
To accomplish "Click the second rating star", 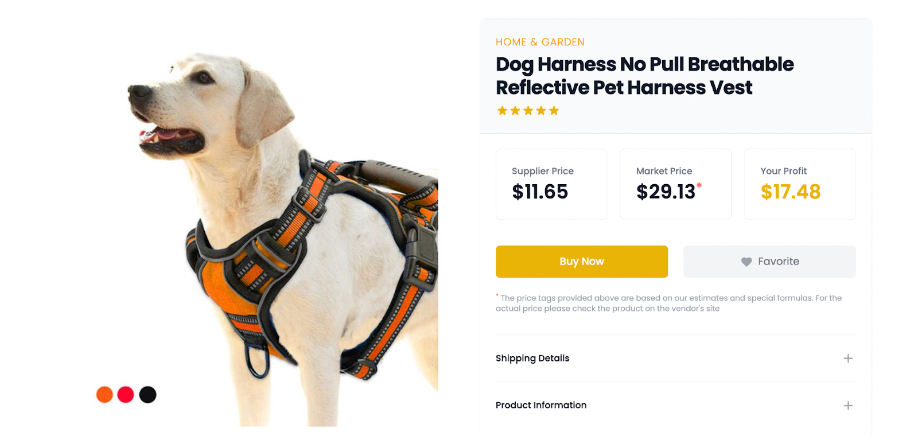I will click(x=515, y=110).
